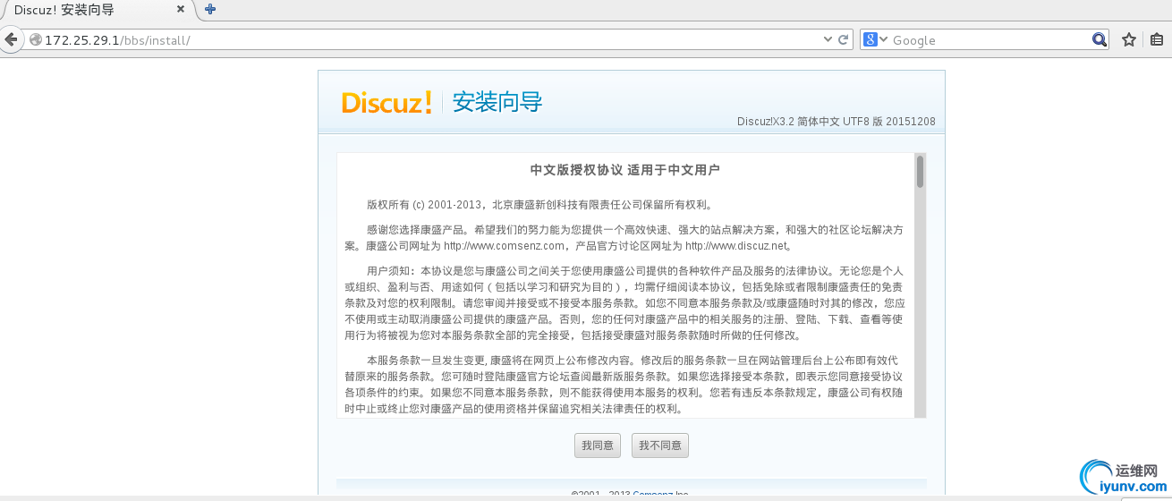This screenshot has width=1172, height=501.
Task: Open the URL history dropdown arrow
Action: [x=828, y=39]
